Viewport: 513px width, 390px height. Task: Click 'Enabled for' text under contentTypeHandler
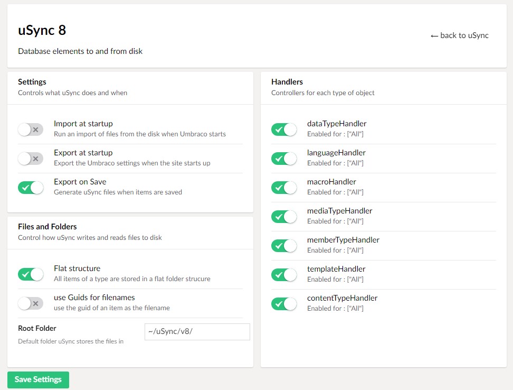pos(335,309)
